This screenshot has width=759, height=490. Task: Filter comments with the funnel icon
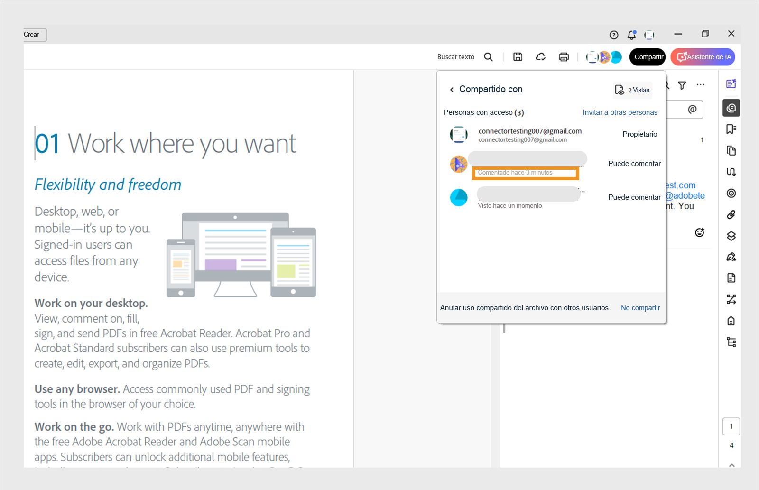click(x=682, y=85)
